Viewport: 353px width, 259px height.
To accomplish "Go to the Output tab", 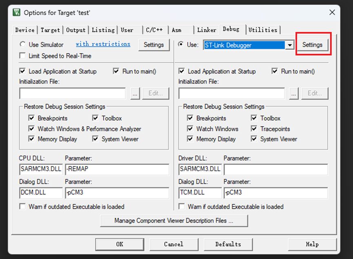I will pos(75,30).
